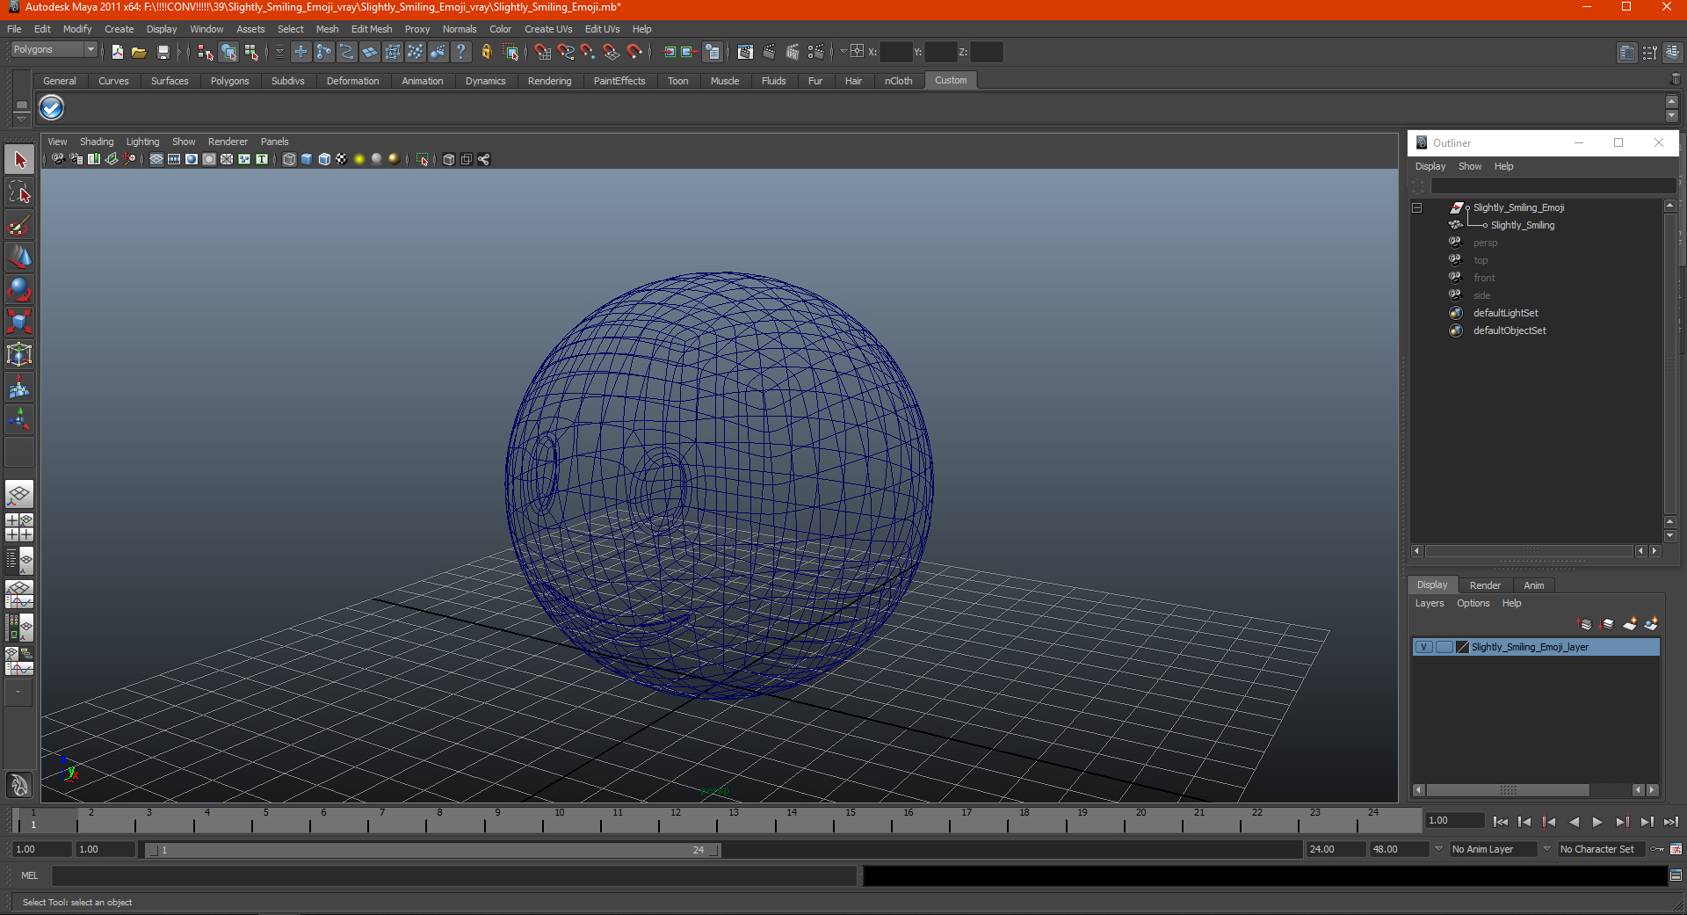Open the viewport Lighting menu

pyautogui.click(x=142, y=142)
